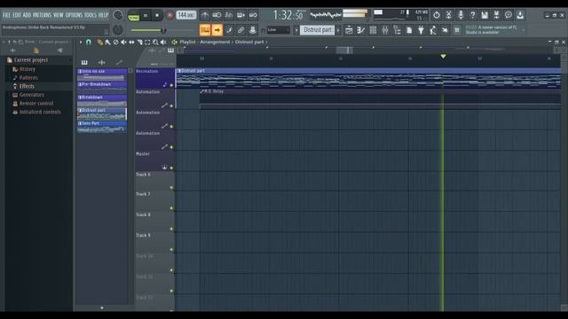Toggle the playlist magnet snap icon
Viewport: 568px width, 319px height.
pos(89,43)
